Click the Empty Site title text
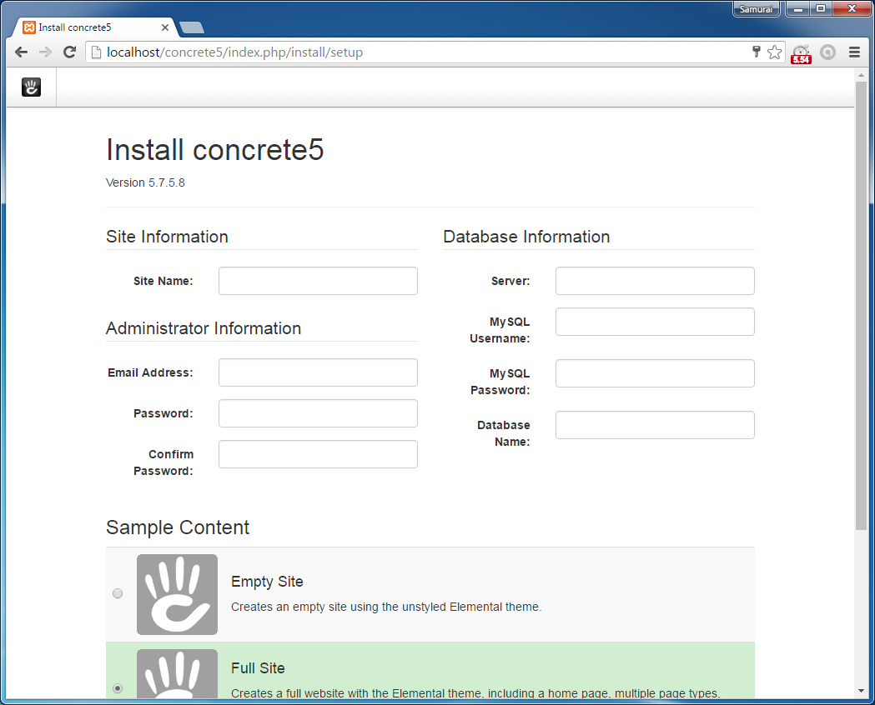 click(267, 582)
